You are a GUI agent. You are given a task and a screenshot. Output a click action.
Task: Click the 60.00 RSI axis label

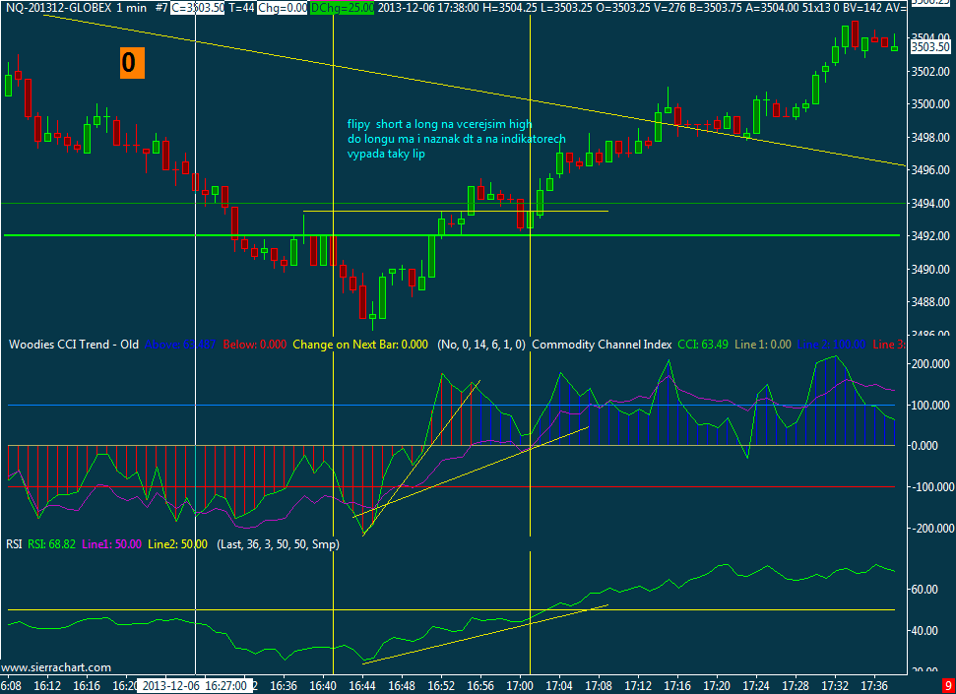point(925,589)
